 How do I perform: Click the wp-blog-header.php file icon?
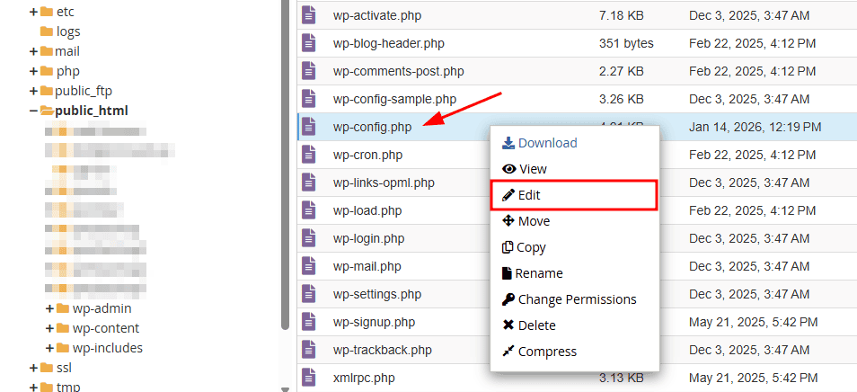click(309, 43)
